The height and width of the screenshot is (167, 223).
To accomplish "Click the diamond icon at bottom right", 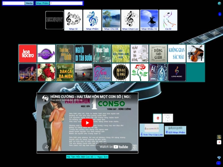I will (219, 158).
